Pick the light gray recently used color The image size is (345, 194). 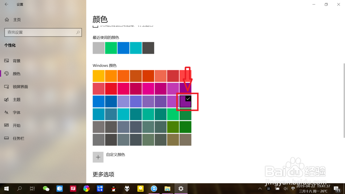[x=99, y=48]
